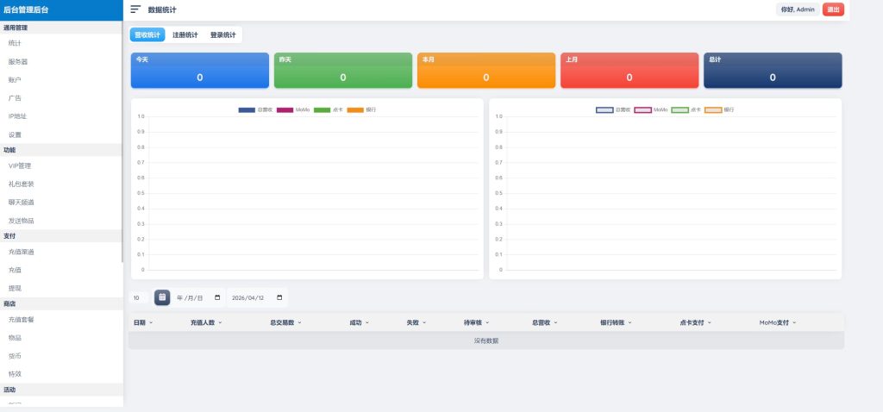Click the hamburger menu icon beside 数据统计

click(135, 9)
